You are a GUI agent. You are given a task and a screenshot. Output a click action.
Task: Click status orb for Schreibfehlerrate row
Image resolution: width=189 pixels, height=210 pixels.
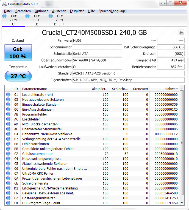(8, 183)
